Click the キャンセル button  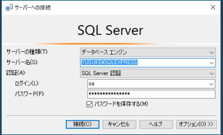119,124
